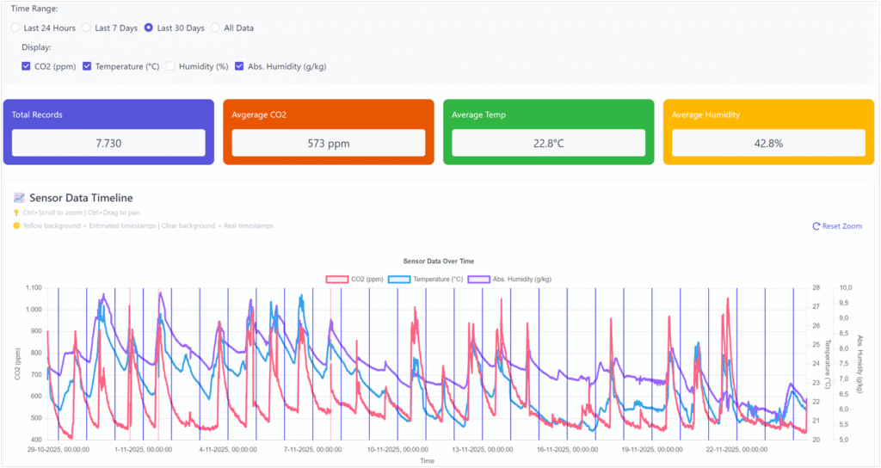Click the Average Humidity 42.8% value

pos(768,143)
